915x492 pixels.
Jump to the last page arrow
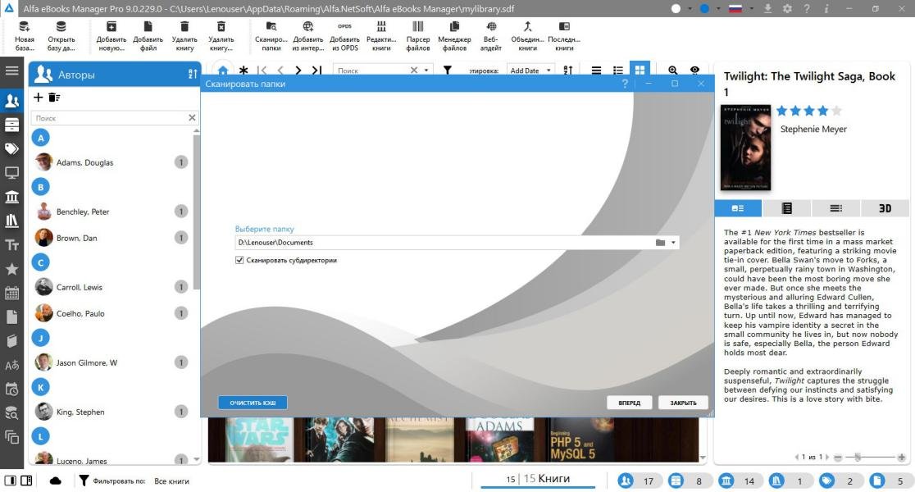click(x=316, y=70)
